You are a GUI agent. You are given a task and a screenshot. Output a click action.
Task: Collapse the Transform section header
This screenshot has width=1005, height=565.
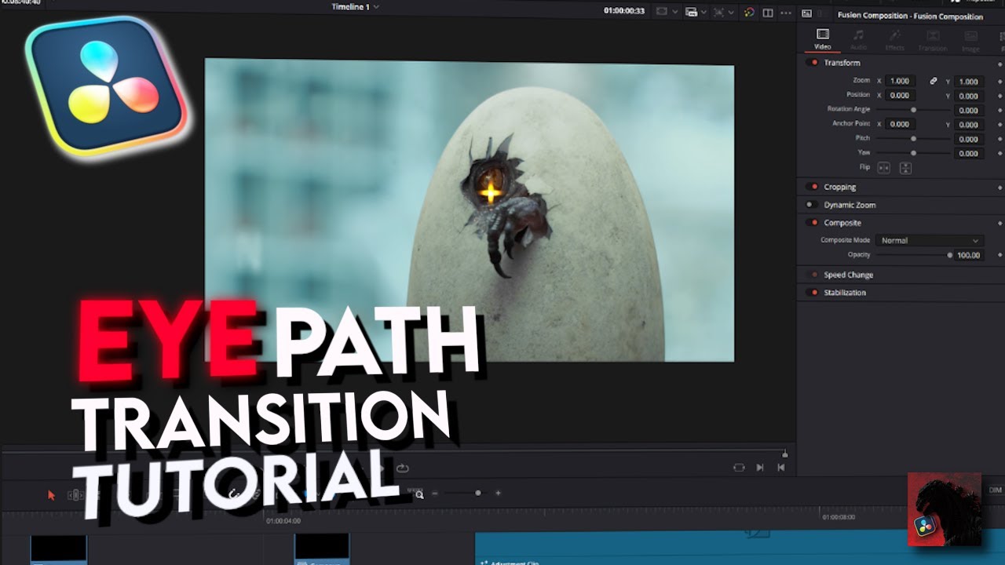(x=842, y=63)
